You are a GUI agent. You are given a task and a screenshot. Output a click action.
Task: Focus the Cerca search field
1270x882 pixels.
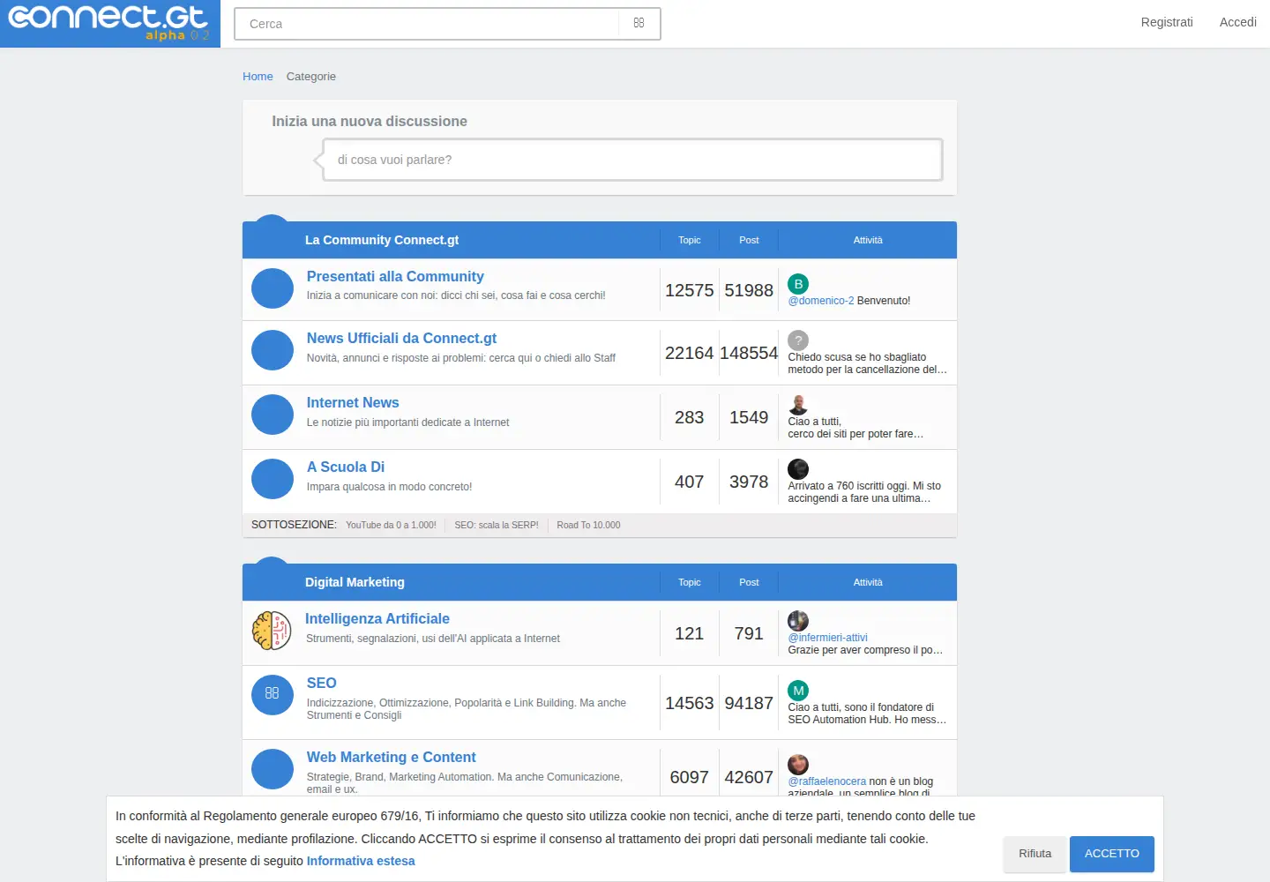427,24
